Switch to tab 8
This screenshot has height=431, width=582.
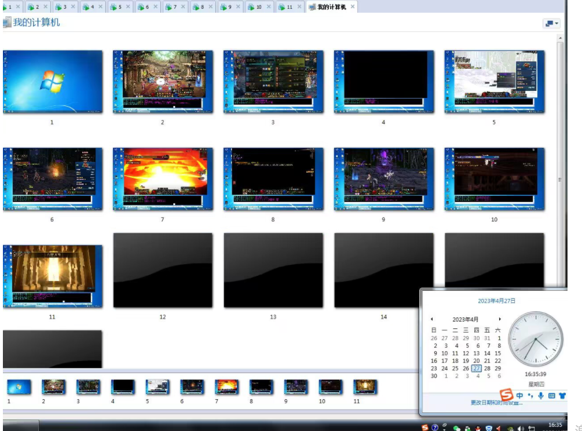click(x=202, y=7)
